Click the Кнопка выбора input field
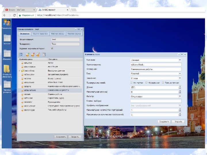This screenshot has height=155, width=207. pos(155,101)
